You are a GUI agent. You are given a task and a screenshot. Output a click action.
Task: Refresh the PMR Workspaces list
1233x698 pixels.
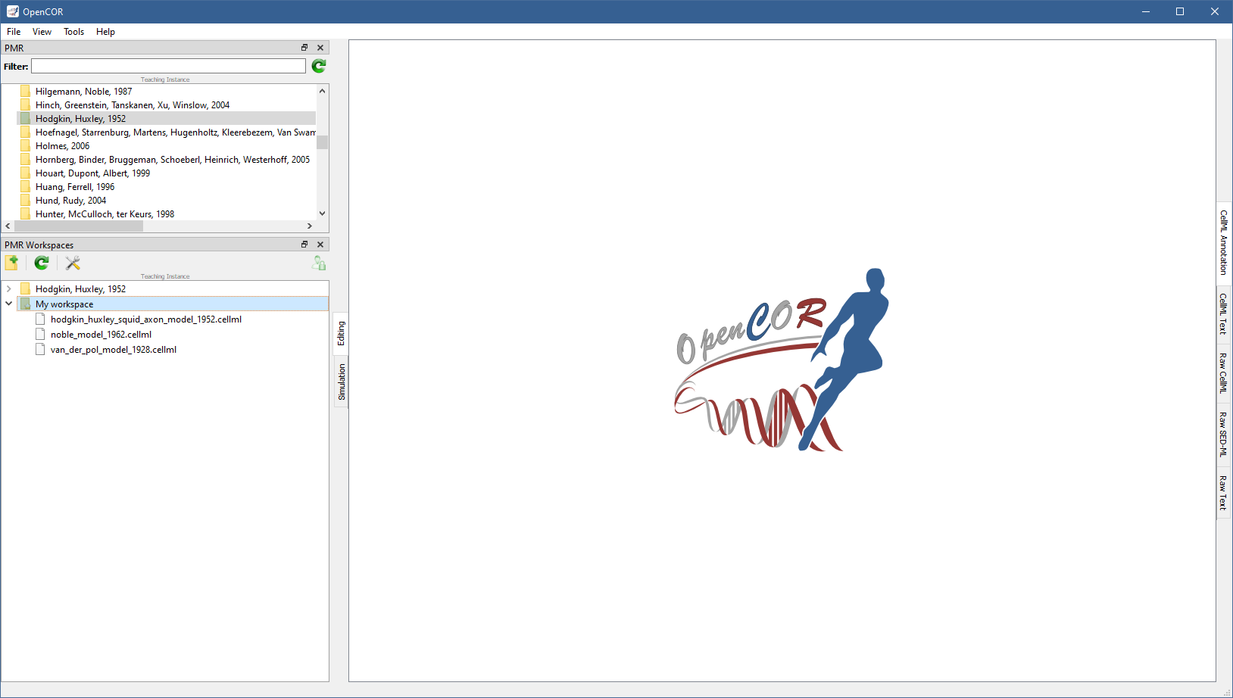[42, 263]
